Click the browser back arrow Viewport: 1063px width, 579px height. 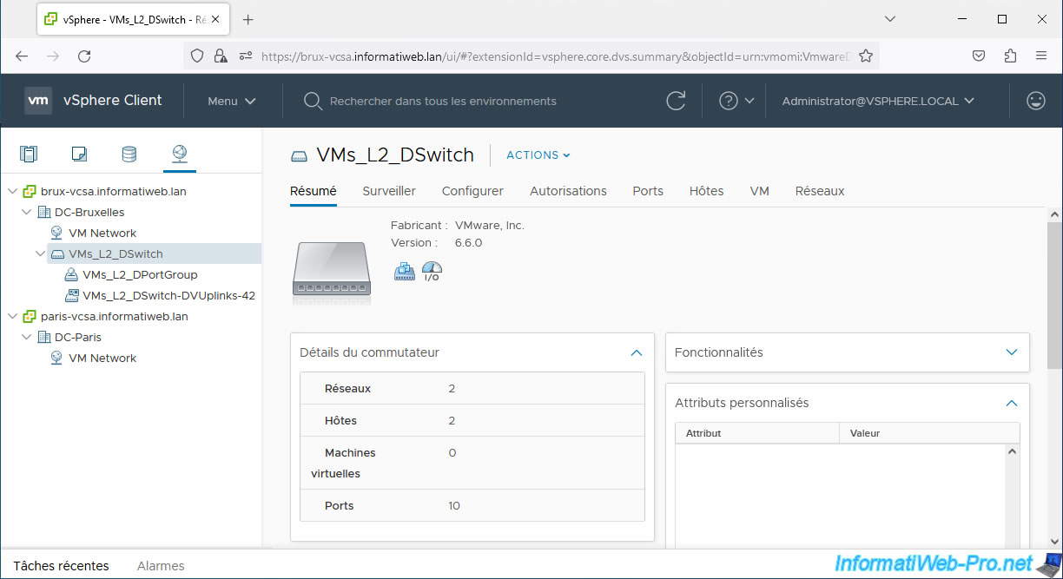coord(22,56)
